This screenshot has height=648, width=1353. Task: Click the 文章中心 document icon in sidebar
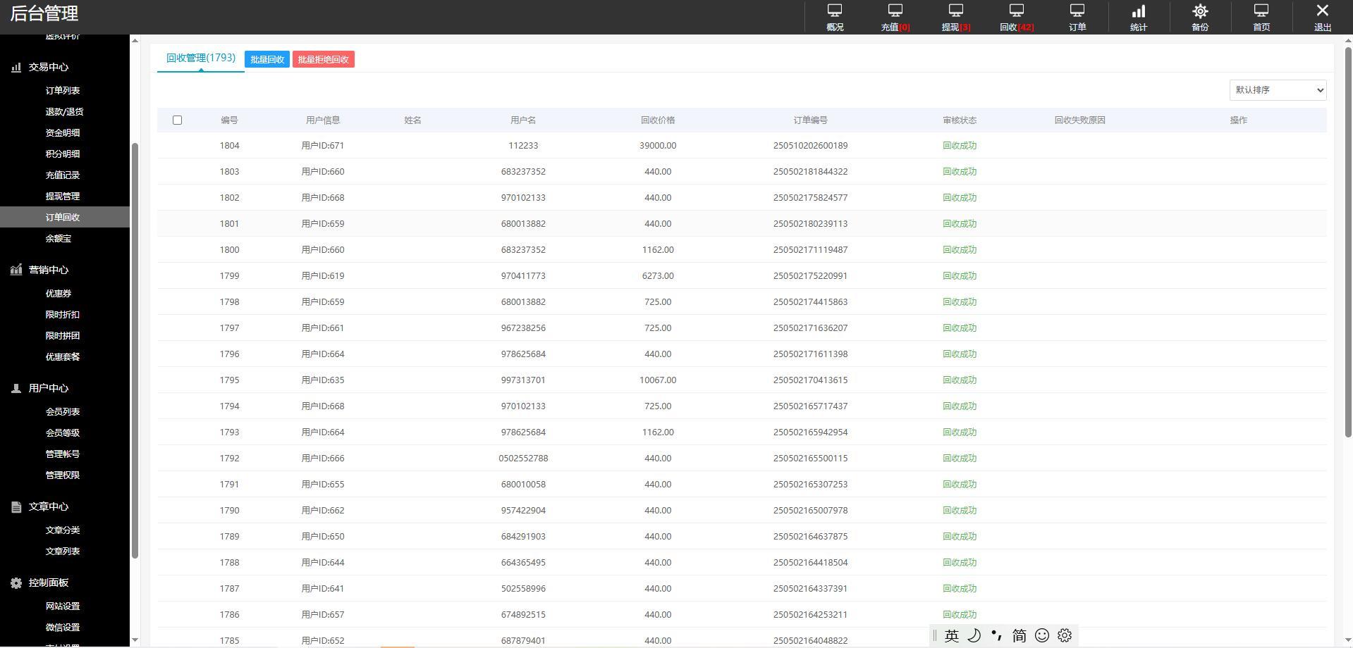(16, 506)
